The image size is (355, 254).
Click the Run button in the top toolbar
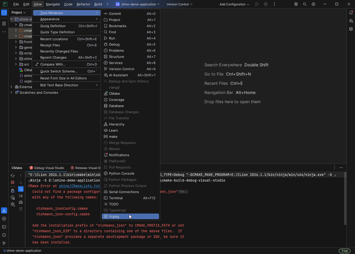coord(257,4)
